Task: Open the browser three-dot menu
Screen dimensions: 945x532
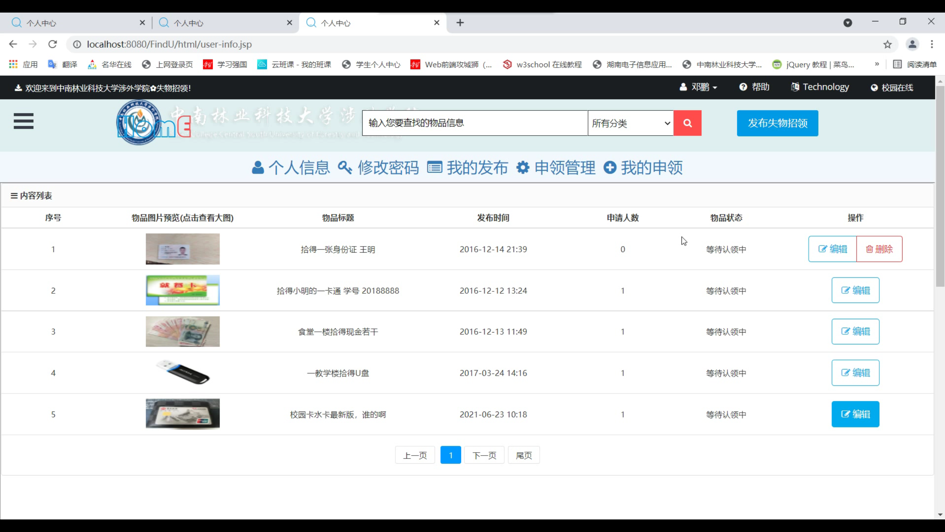Action: [932, 44]
